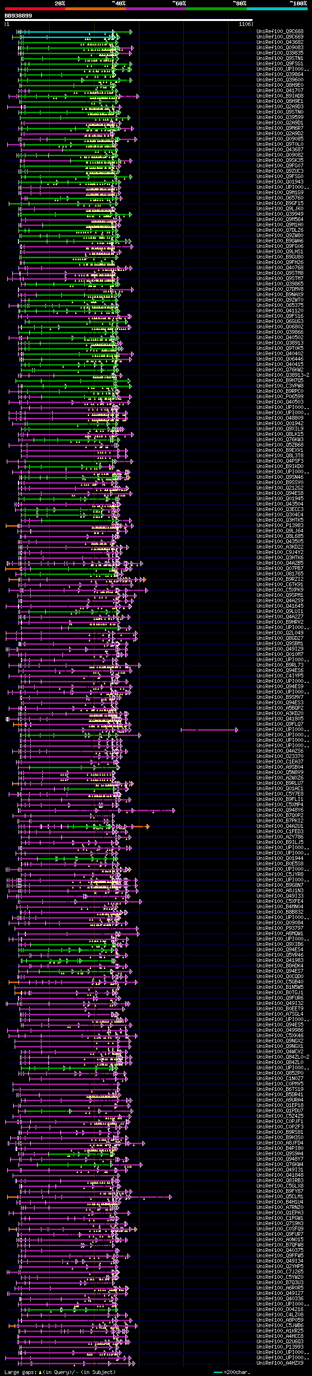
Task: Select hit label UniRef100_C5XPK9
Action: 280,590
